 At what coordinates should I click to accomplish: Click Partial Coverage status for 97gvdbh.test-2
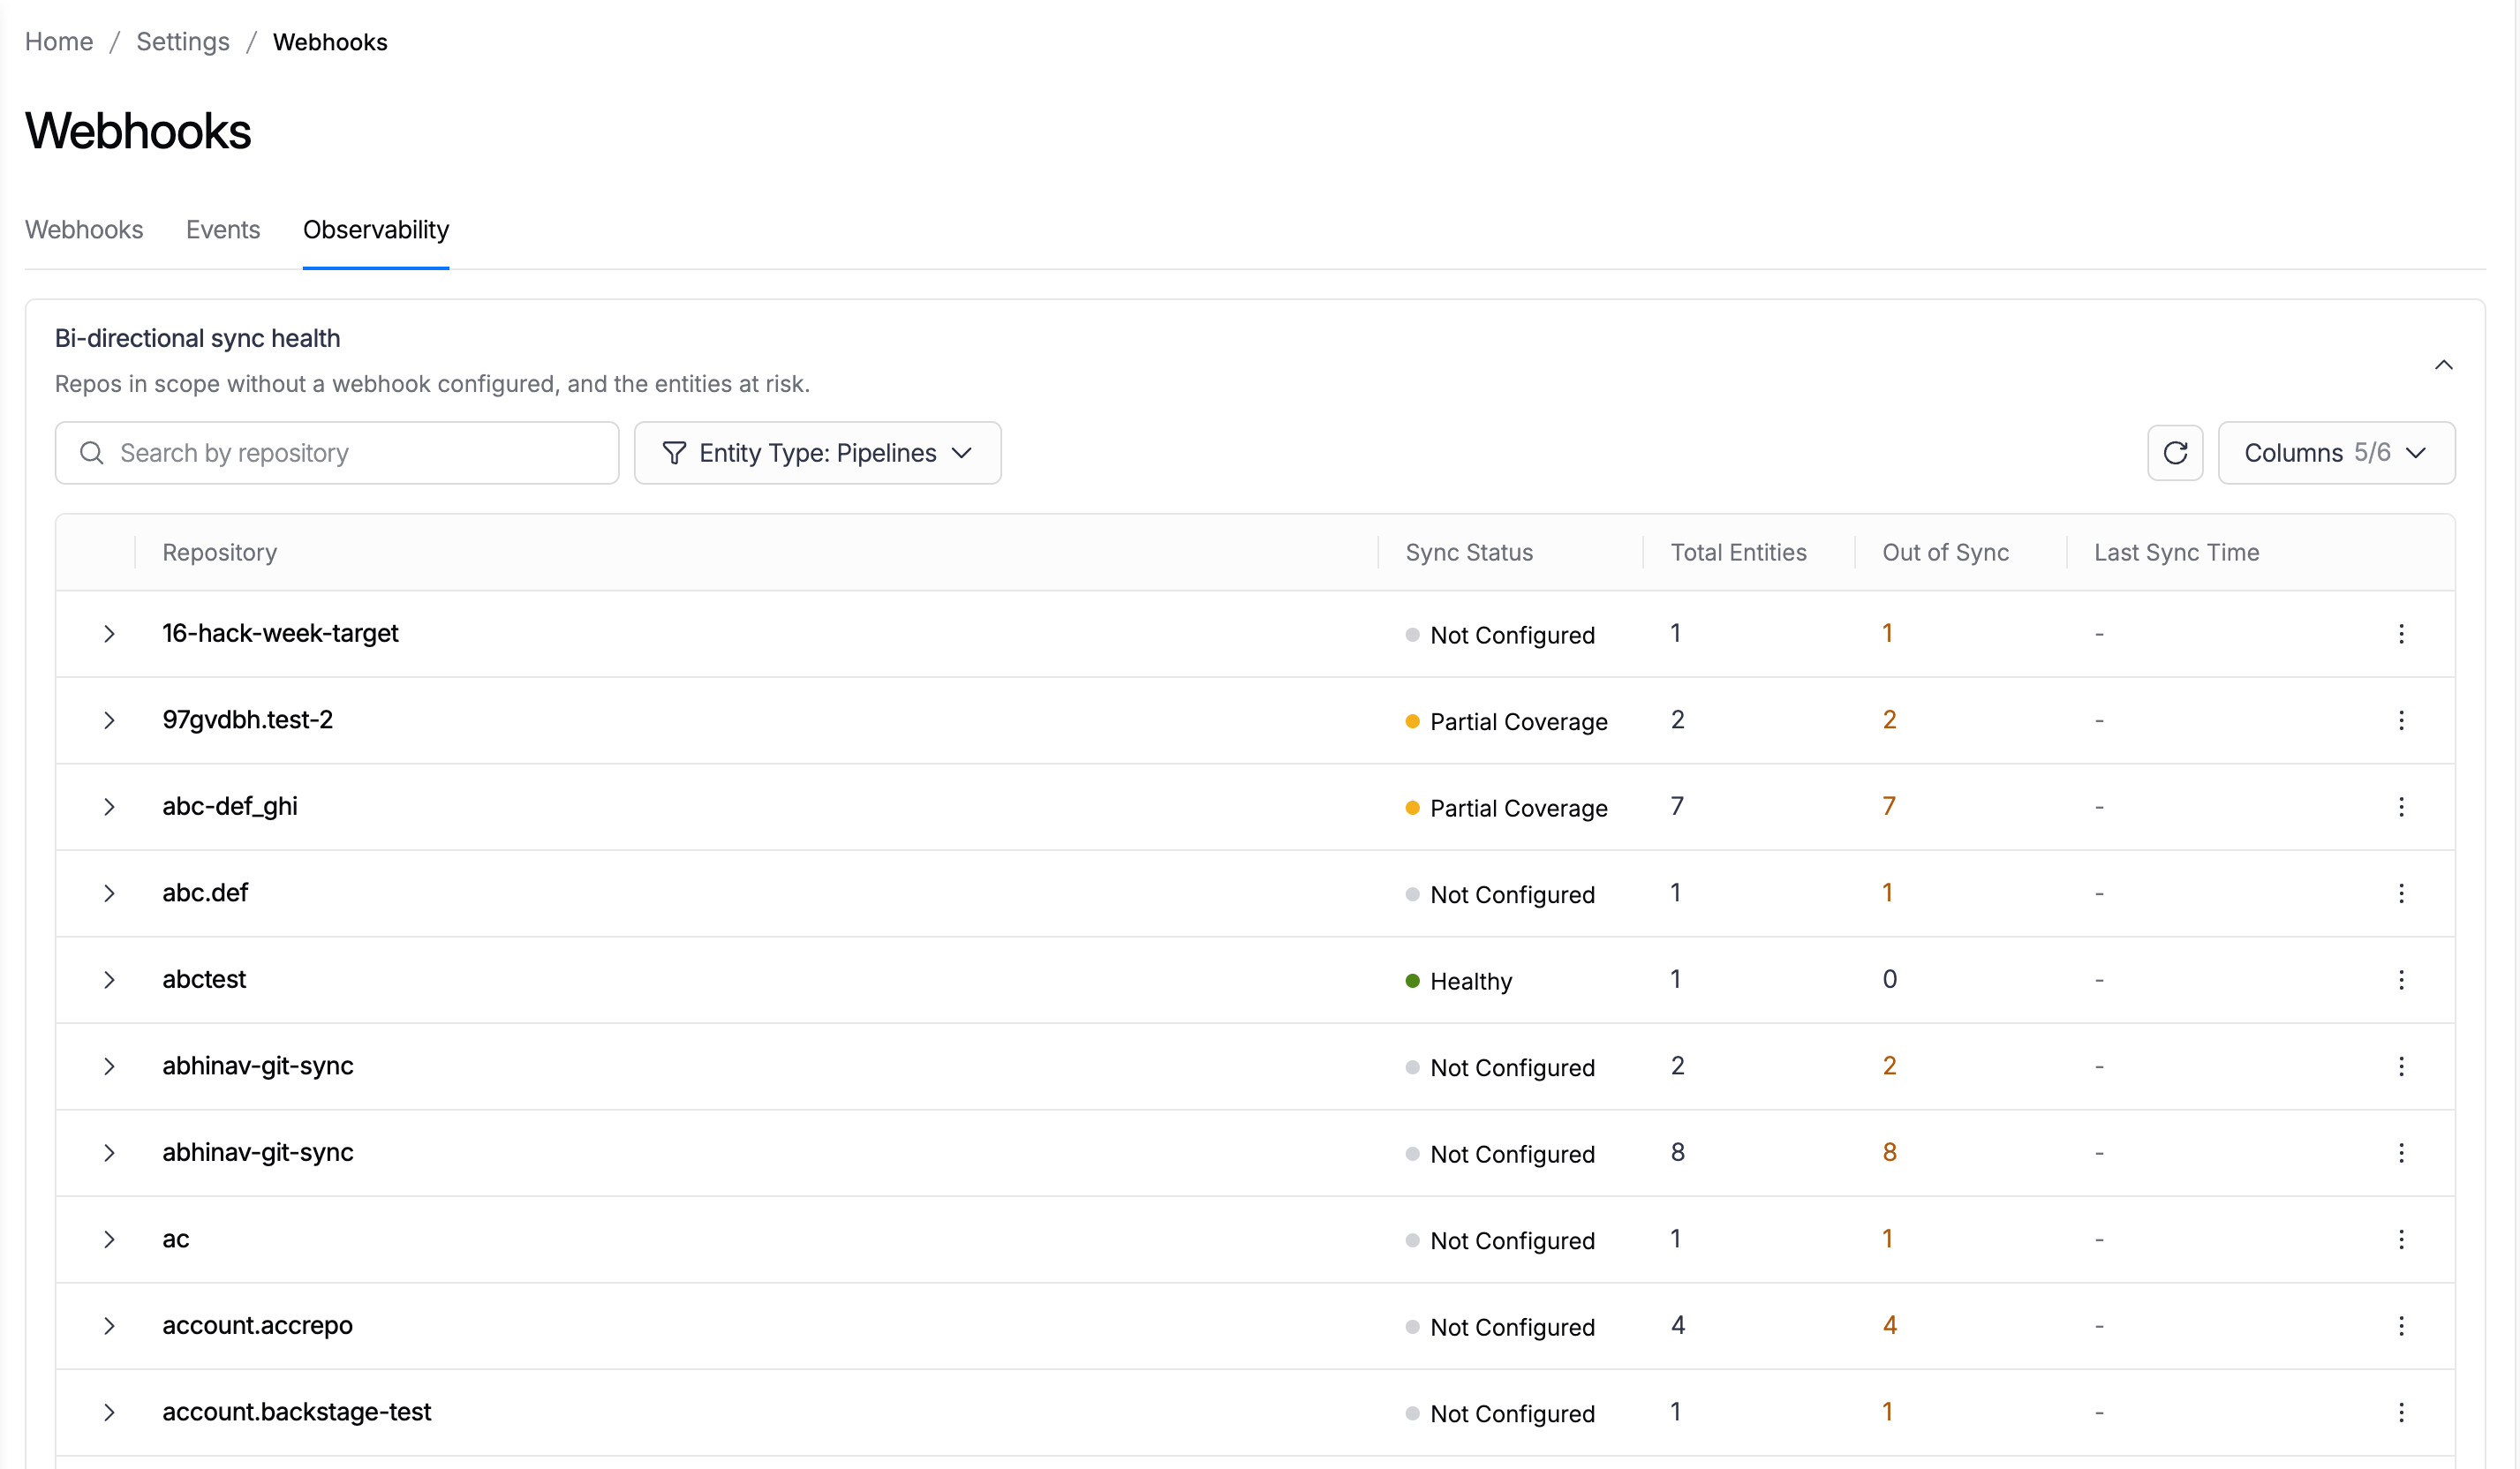click(x=1507, y=722)
